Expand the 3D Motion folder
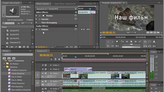 [x=4, y=64]
